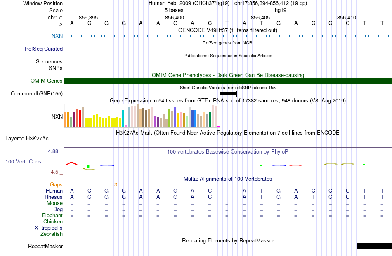Click the dark green OMIM gene bar
392x256 pixels.
(x=228, y=81)
